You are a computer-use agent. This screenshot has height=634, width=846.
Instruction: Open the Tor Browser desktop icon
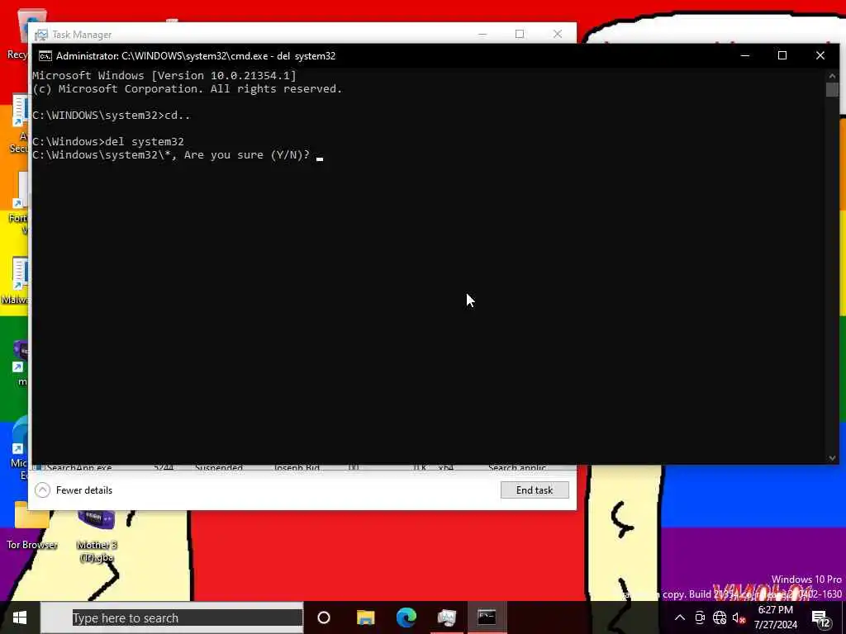[32, 525]
